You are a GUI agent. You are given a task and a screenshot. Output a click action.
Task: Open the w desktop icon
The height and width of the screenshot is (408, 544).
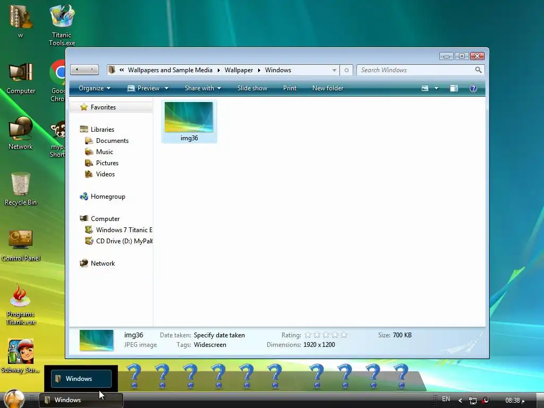[x=21, y=20]
